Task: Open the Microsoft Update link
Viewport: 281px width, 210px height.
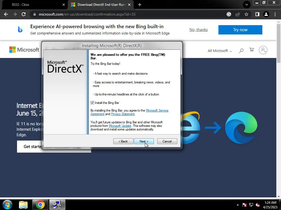Action: click(x=120, y=126)
